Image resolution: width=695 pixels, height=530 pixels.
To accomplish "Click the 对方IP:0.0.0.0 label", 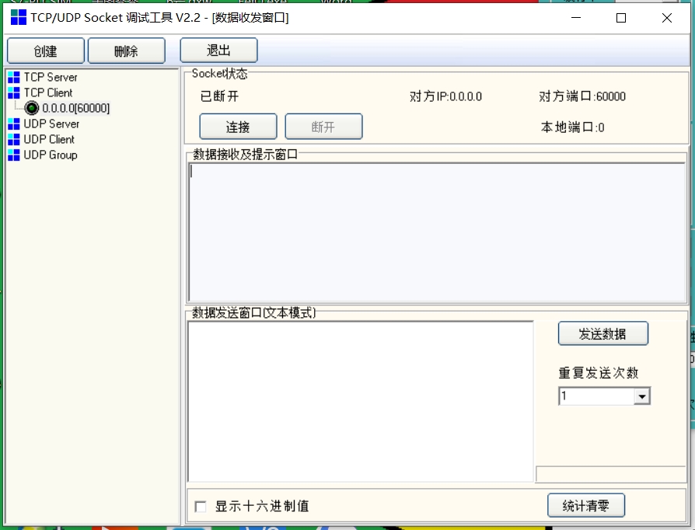I will (445, 96).
